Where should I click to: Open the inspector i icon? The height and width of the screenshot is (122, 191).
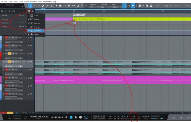(6, 11)
